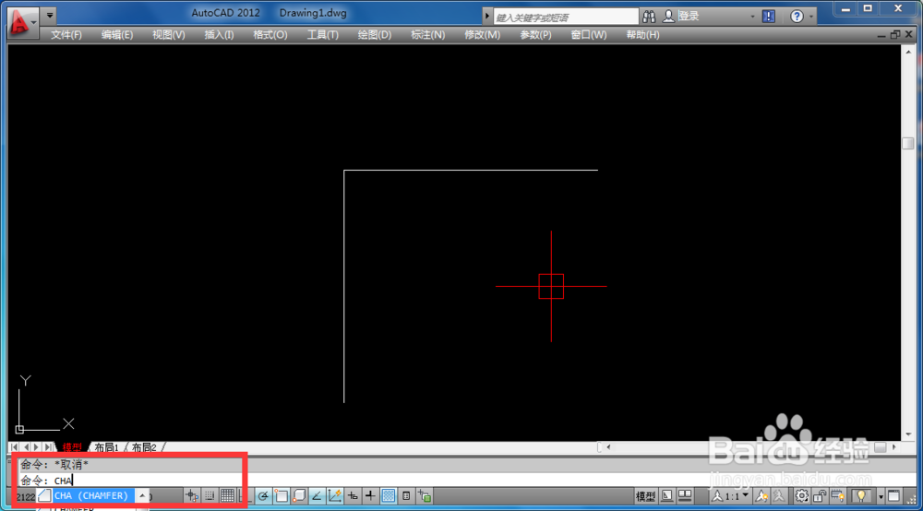
Task: Go to next layout tab arrow
Action: [x=37, y=447]
